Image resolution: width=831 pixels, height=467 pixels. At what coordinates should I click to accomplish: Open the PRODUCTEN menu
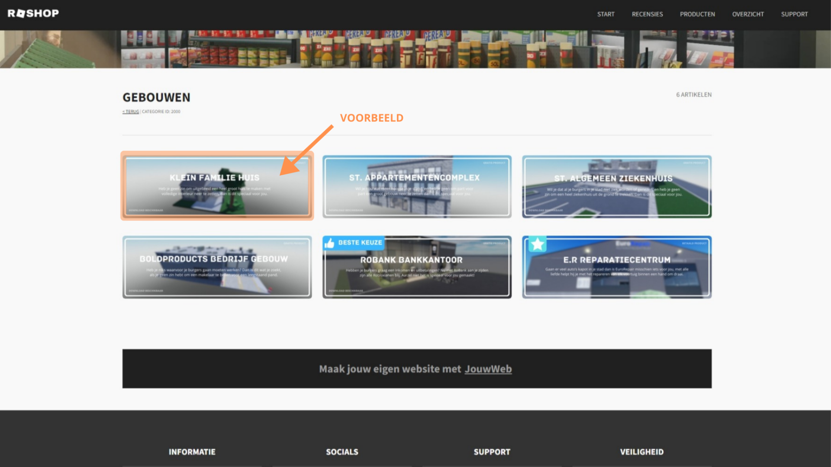click(697, 14)
